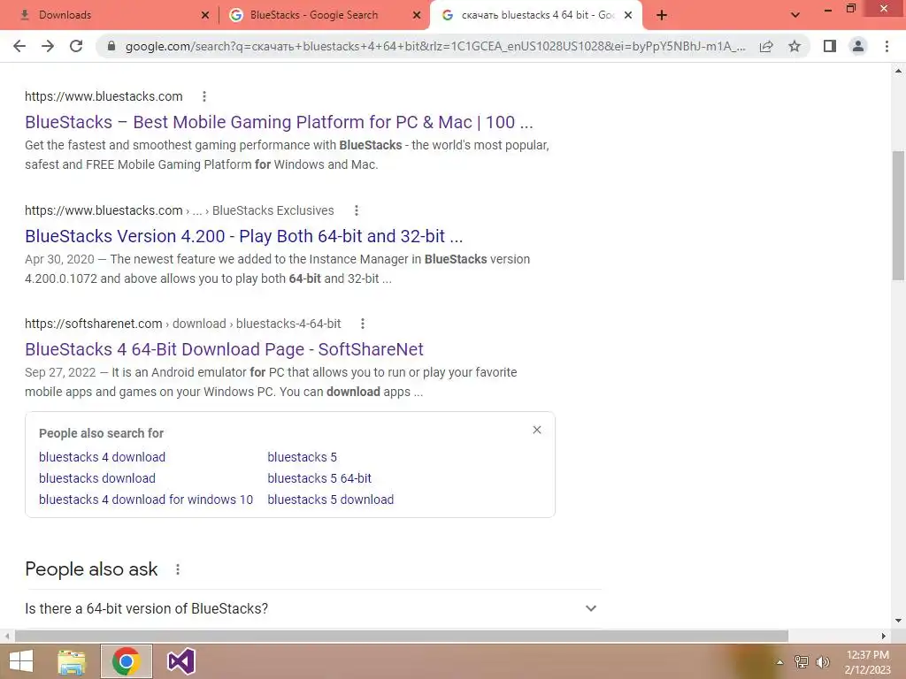Share this page icon in address bar
This screenshot has height=679, width=906.
[x=766, y=46]
